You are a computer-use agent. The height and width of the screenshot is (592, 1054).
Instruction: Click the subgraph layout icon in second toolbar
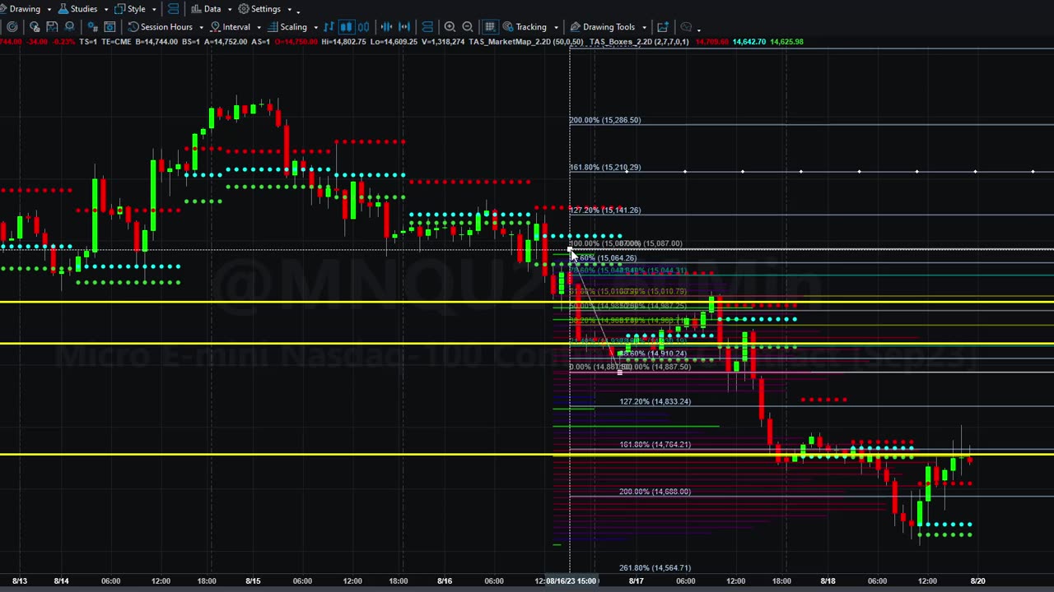click(x=427, y=27)
